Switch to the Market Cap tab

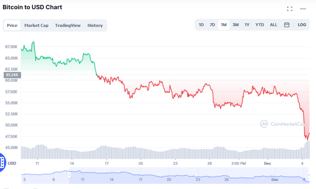[x=36, y=25]
